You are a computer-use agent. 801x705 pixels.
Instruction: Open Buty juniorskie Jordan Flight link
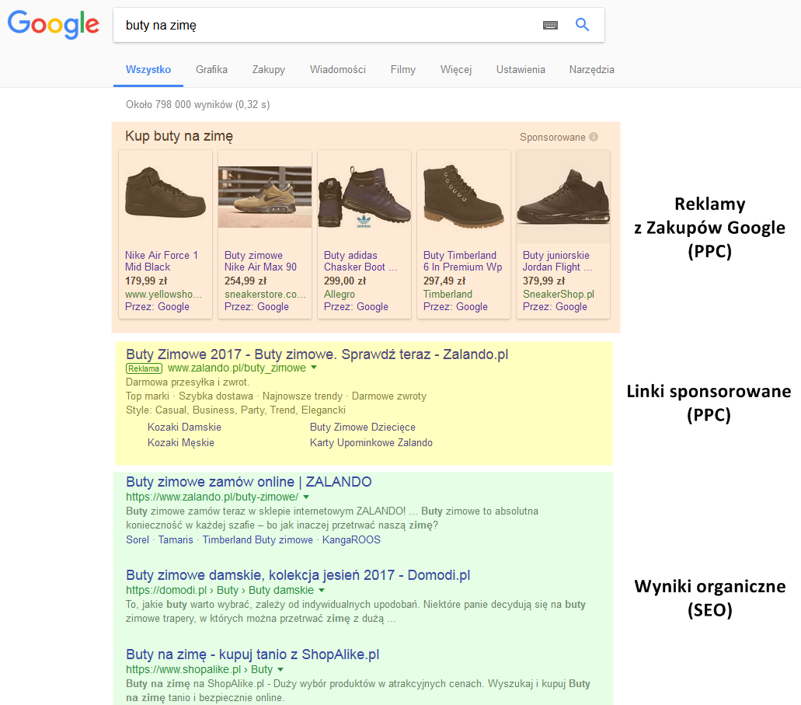tap(557, 260)
